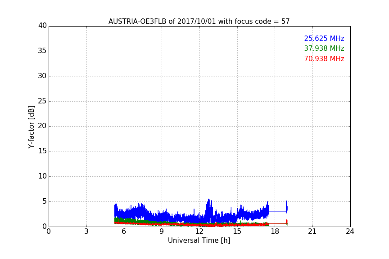This screenshot has width=389, height=259.
Task: Click the Universal Time [h] axis label
Action: pyautogui.click(x=199, y=241)
